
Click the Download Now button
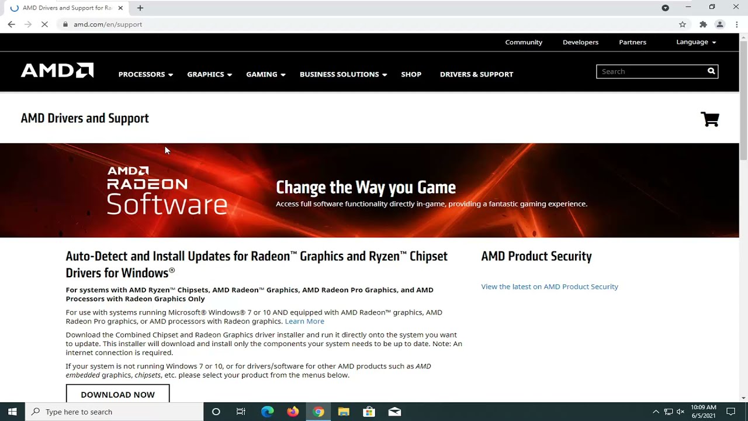pos(117,394)
